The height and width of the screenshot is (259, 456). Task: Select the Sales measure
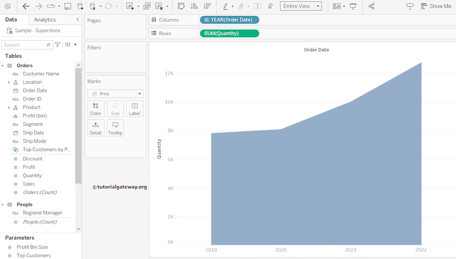(x=28, y=184)
